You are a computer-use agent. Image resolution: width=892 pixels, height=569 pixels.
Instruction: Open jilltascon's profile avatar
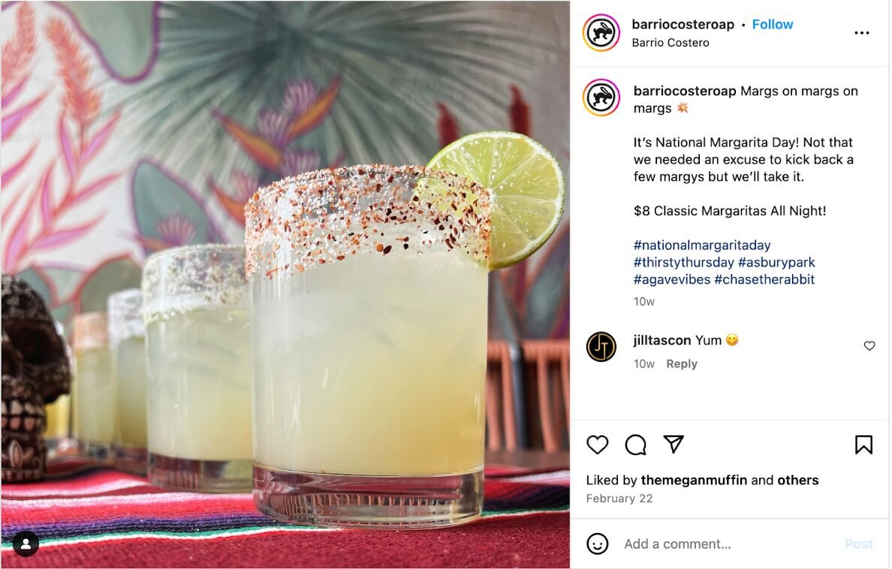pos(601,347)
